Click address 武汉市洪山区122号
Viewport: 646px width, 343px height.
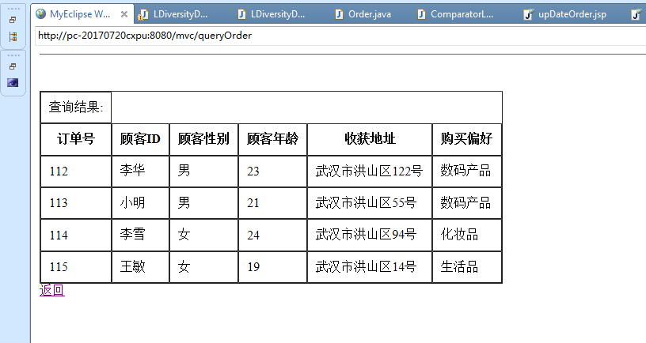pos(369,171)
